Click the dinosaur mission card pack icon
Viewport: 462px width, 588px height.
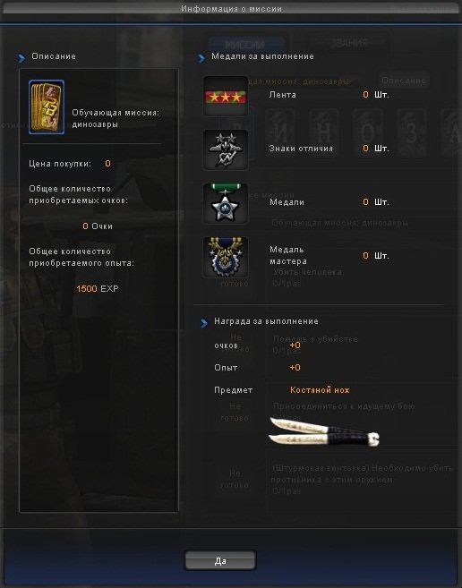47,107
